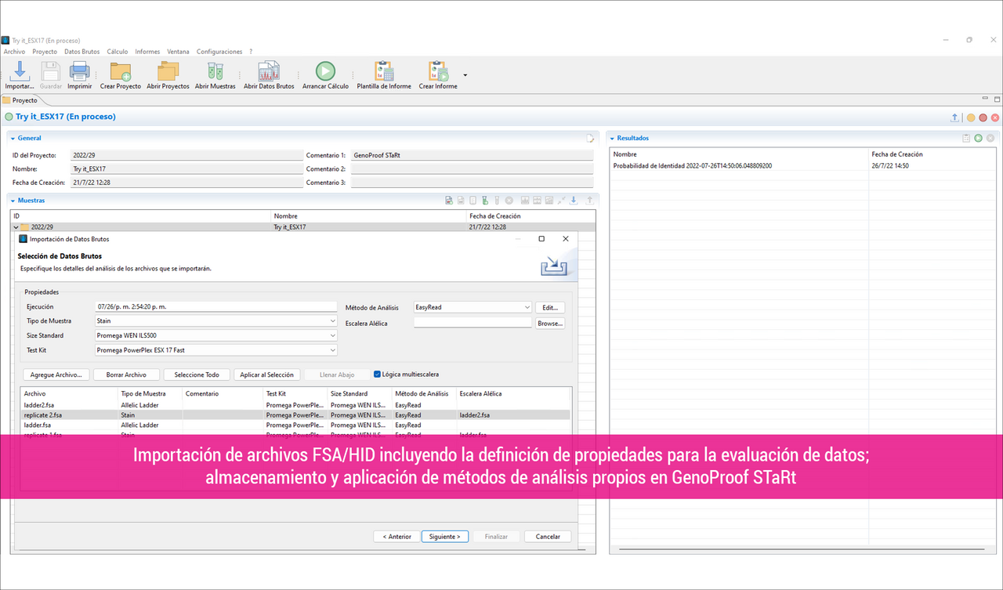The width and height of the screenshot is (1003, 590).
Task: Click the Agregue Archivo... button
Action: (56, 375)
